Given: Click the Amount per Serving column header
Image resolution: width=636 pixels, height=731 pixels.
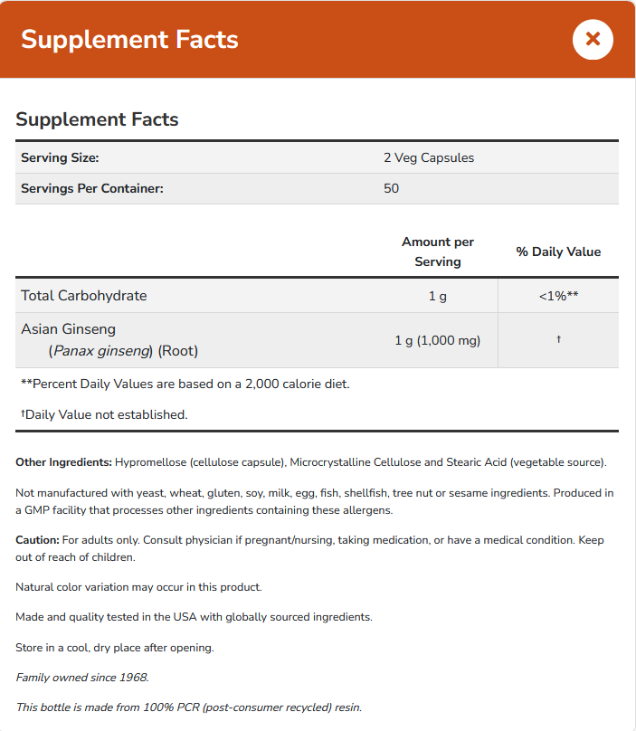Looking at the screenshot, I should [438, 252].
